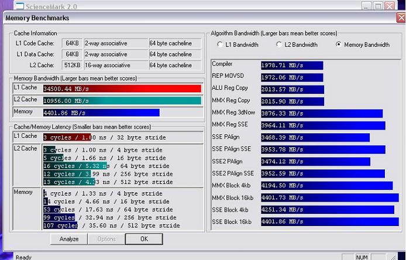
Task: Click the 'SSE2 PAlign SSE' algorithm label
Action: click(233, 174)
